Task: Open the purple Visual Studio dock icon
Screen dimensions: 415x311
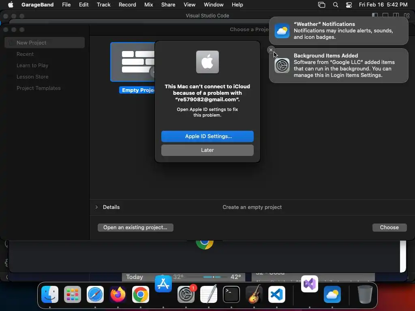Action: tap(310, 284)
